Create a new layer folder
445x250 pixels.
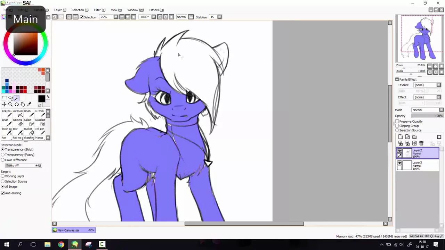pos(414,137)
